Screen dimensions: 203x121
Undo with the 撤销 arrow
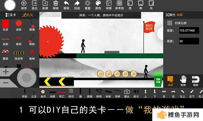tap(66, 3)
